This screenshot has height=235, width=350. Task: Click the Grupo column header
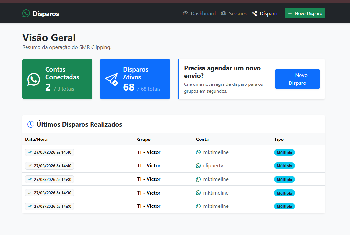pos(144,140)
